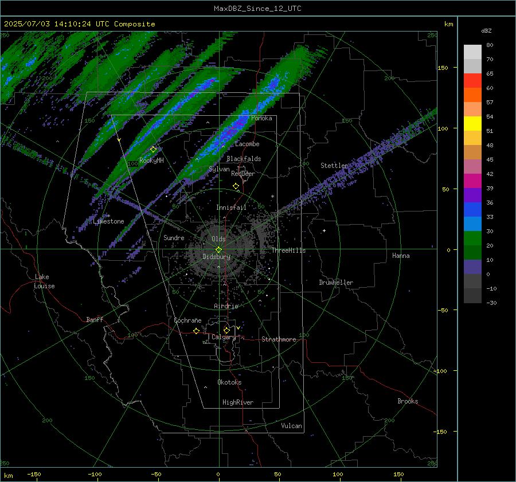
Task: Select the yellow diamond marker below RedDeer
Action: (236, 186)
